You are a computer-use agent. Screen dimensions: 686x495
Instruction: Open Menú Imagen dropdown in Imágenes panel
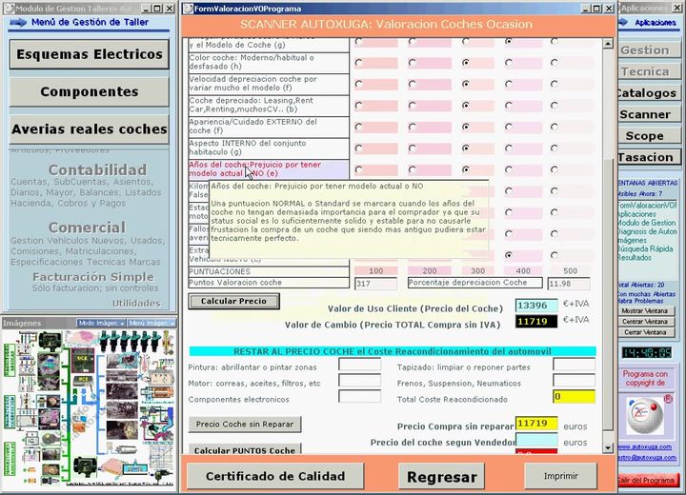click(x=151, y=323)
